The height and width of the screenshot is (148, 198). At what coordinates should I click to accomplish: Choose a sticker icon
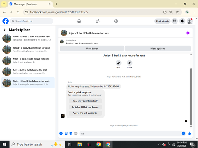[71, 133]
